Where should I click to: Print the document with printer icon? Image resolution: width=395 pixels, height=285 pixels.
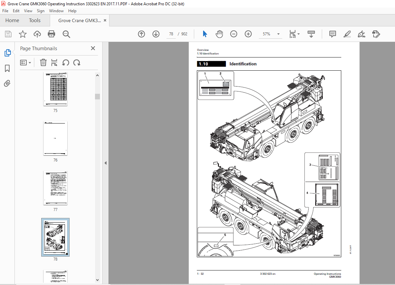tap(51, 34)
